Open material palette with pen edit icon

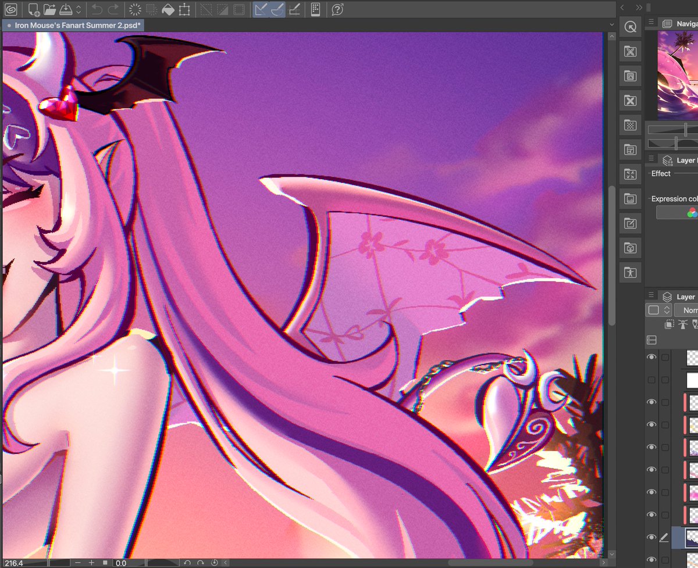[630, 223]
